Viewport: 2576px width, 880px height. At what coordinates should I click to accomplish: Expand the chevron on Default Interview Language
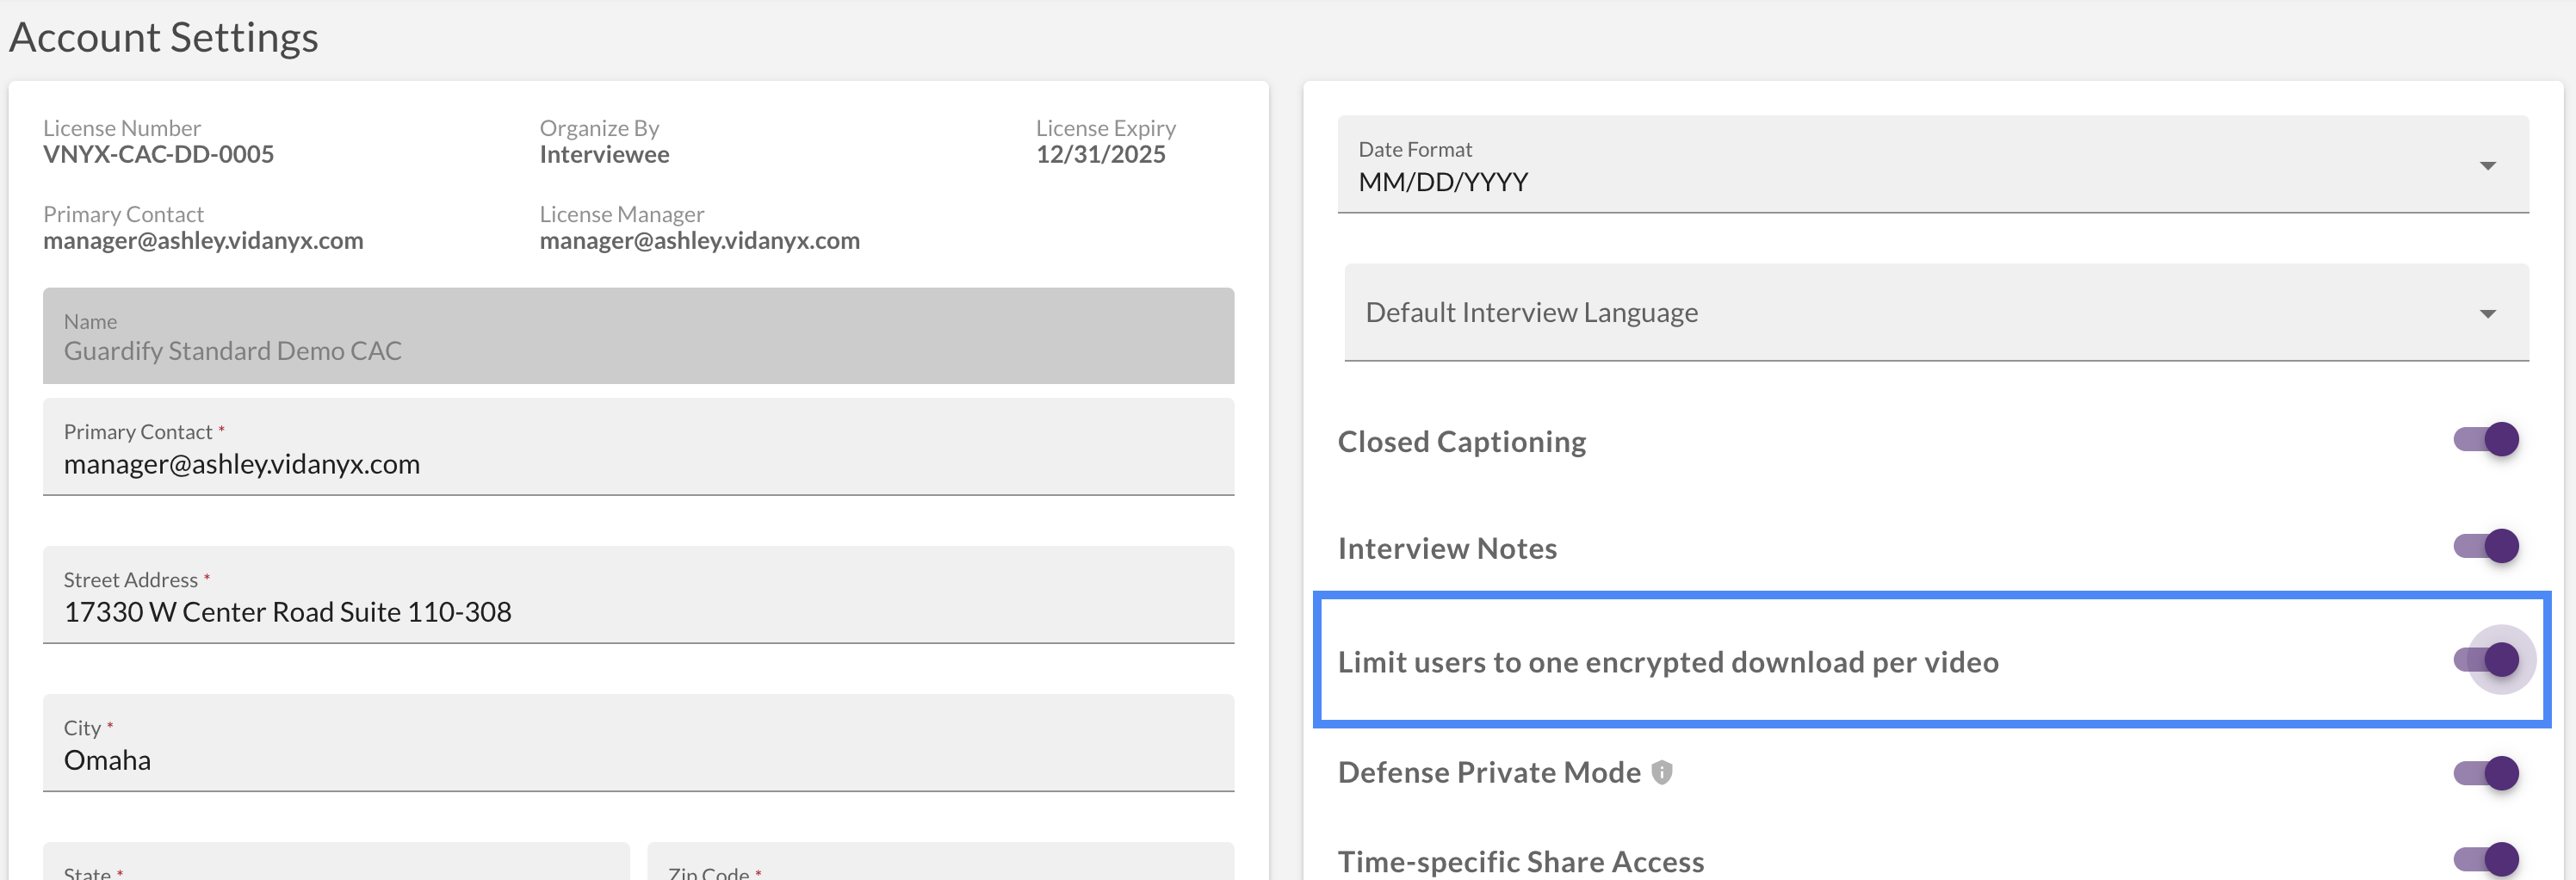coord(2489,313)
